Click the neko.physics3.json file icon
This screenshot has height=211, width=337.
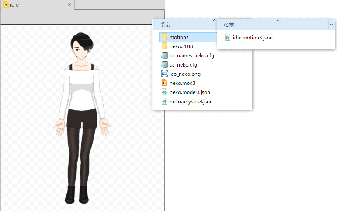164,102
